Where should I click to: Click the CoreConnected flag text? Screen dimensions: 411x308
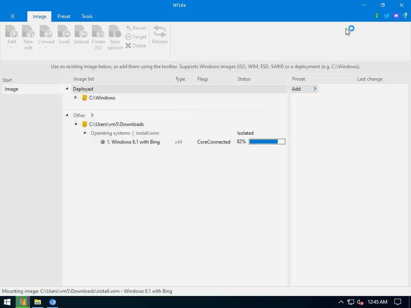click(214, 142)
